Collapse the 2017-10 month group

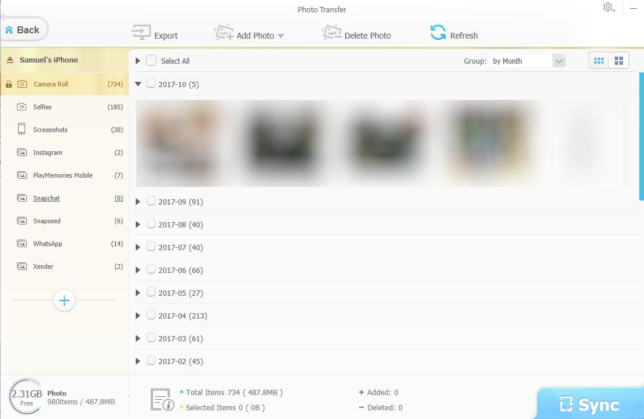(x=138, y=84)
